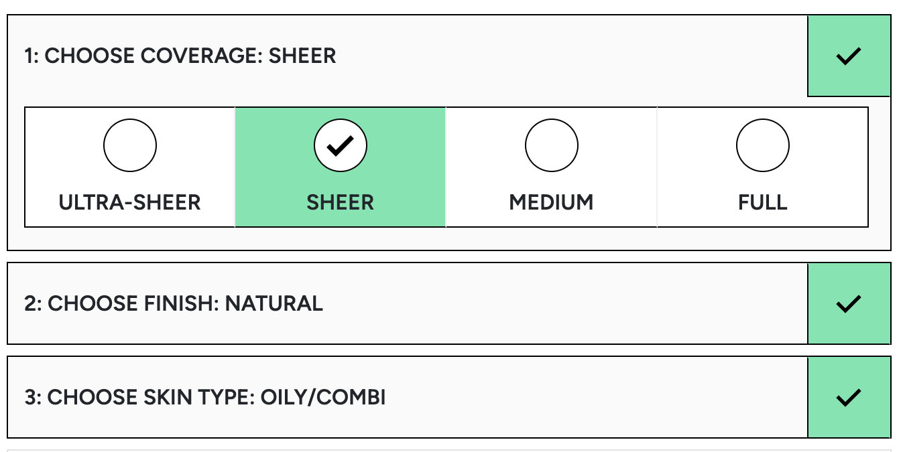Select the Full coverage radio circle
This screenshot has width=903, height=452.
tap(762, 145)
